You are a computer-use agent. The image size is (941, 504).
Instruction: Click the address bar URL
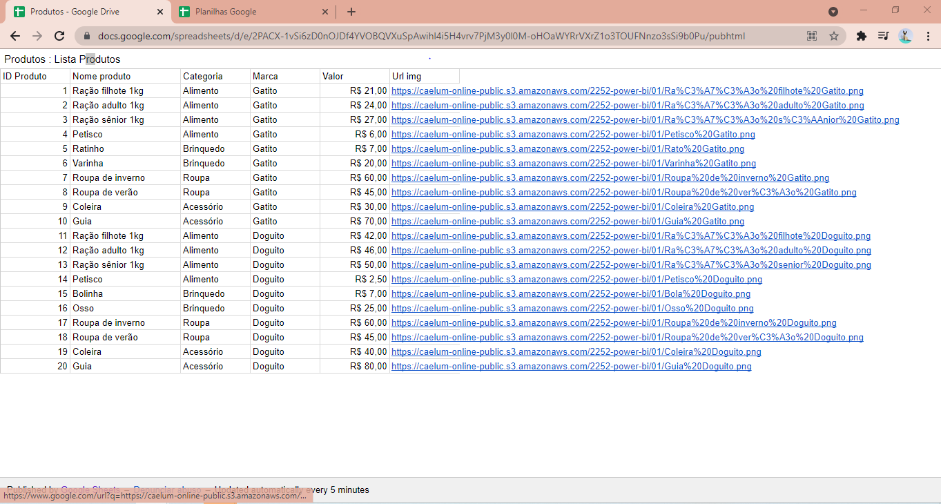pos(421,36)
